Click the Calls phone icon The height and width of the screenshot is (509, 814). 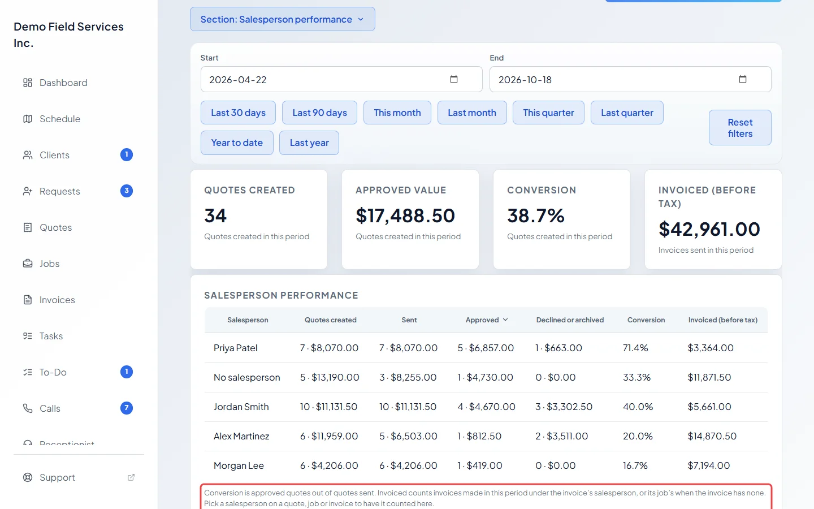tap(28, 408)
